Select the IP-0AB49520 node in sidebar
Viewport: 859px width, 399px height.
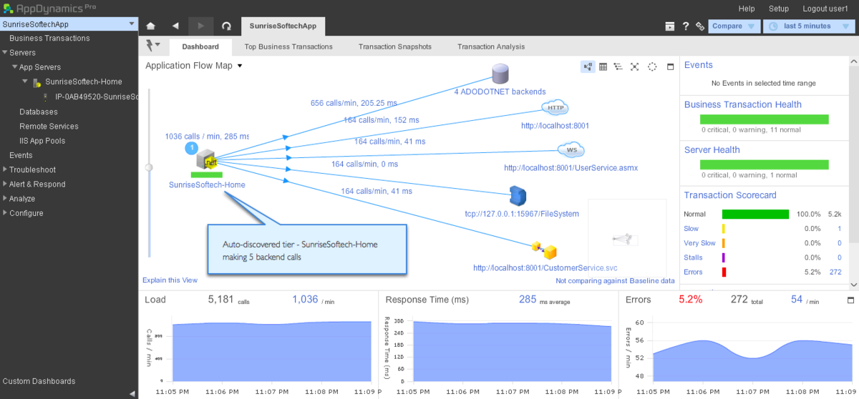pyautogui.click(x=96, y=97)
